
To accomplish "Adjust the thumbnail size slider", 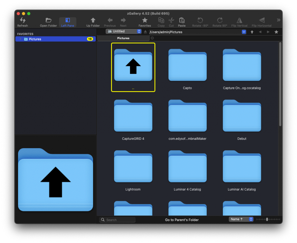I will [268, 219].
